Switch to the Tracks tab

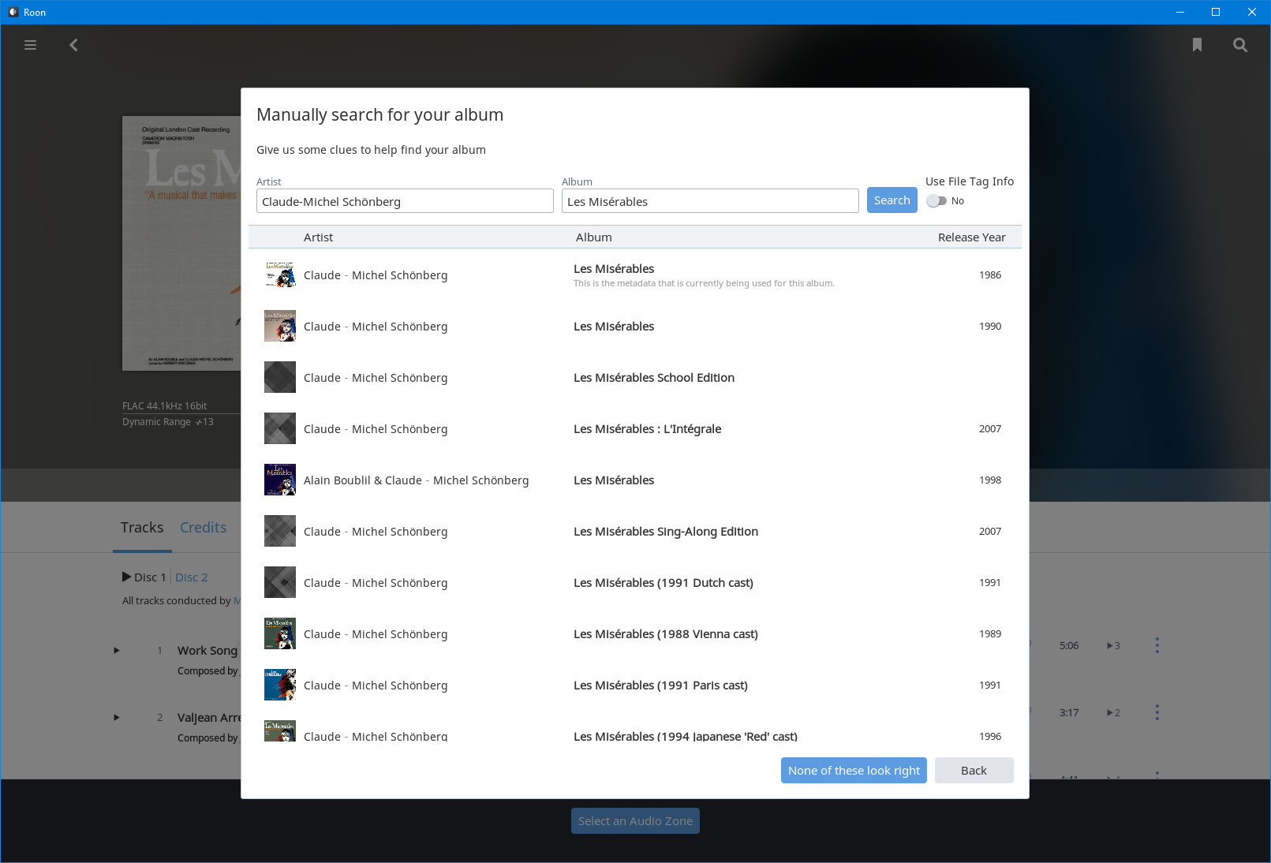(x=142, y=527)
